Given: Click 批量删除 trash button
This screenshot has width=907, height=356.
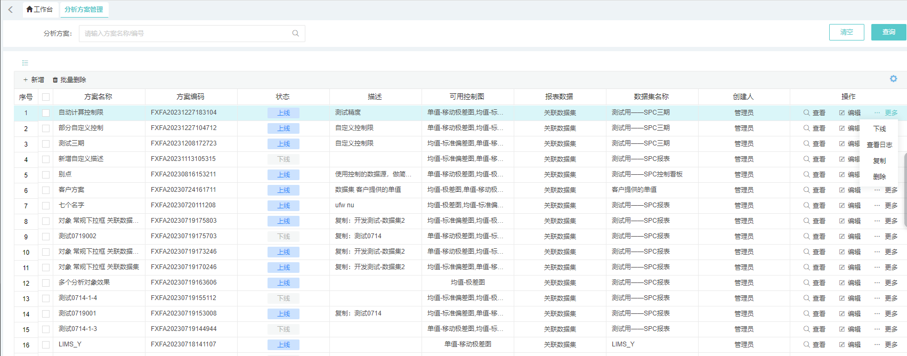Looking at the screenshot, I should click(69, 80).
